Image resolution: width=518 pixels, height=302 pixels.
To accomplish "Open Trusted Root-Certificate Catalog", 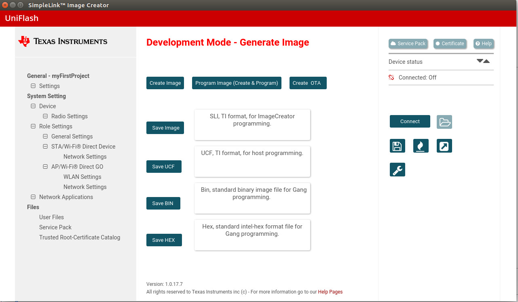I will point(80,237).
